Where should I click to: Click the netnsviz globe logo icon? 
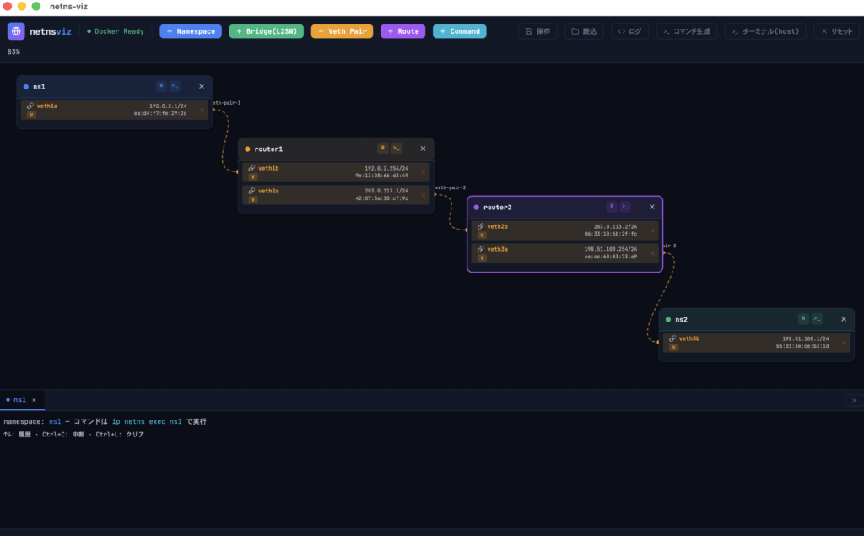coord(16,31)
